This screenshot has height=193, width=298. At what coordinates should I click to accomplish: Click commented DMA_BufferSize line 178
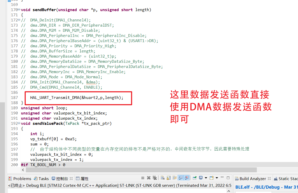pos(58,51)
